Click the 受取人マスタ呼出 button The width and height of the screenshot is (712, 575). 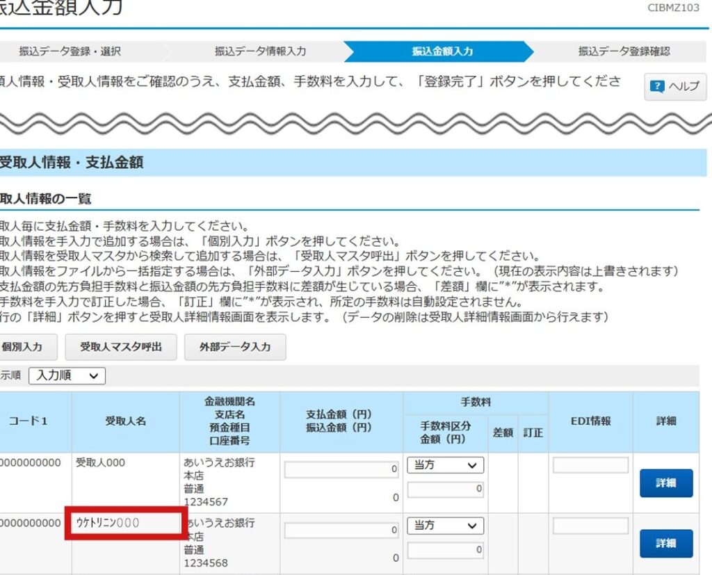[121, 346]
